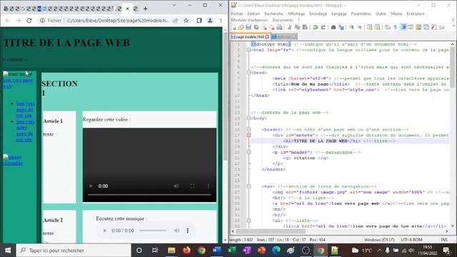Viewport: 457px width, 257px height.
Task: Click the Copy icon in Notepad++ toolbar
Action: coord(297,27)
